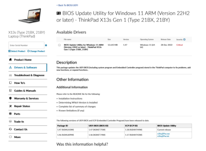Open the Contact Us menu item
The width and height of the screenshot is (206, 151).
click(x=28, y=129)
